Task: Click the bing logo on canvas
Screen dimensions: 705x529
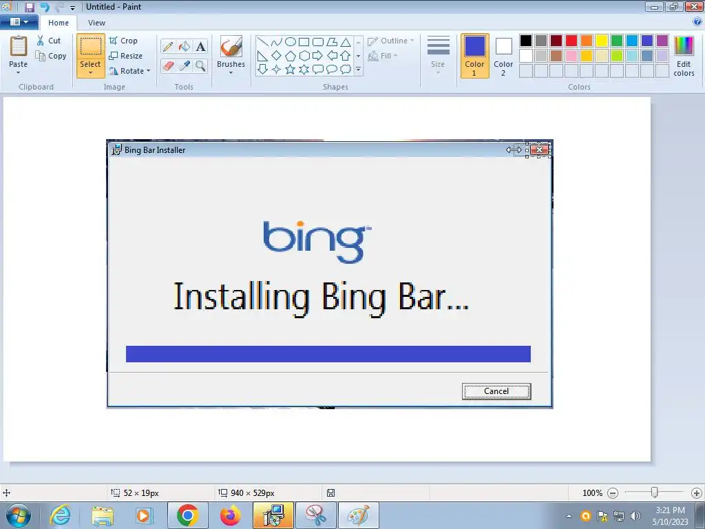Action: click(x=317, y=242)
